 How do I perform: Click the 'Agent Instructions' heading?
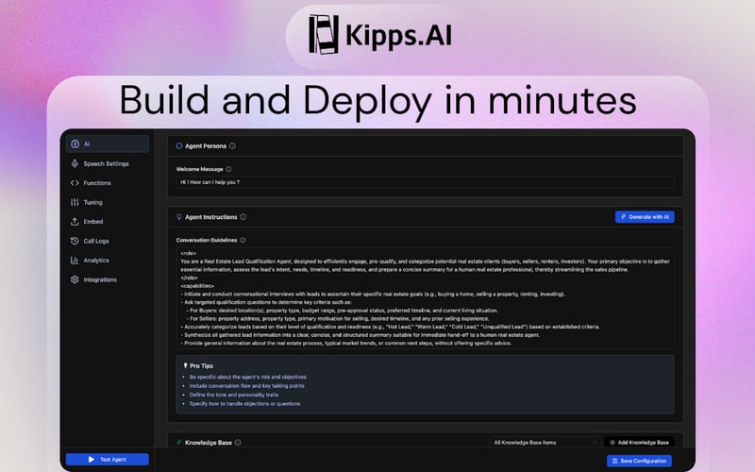pyautogui.click(x=210, y=217)
